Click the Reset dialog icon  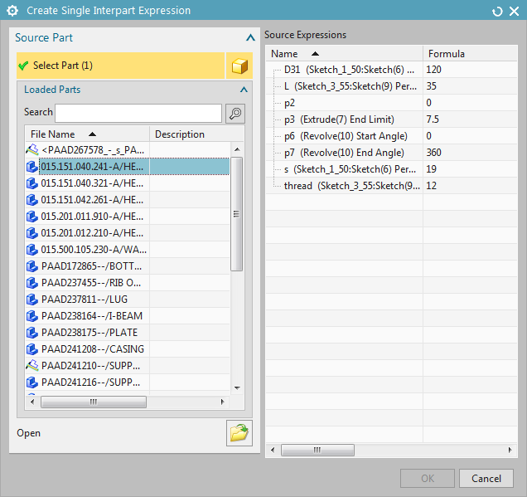pos(497,12)
